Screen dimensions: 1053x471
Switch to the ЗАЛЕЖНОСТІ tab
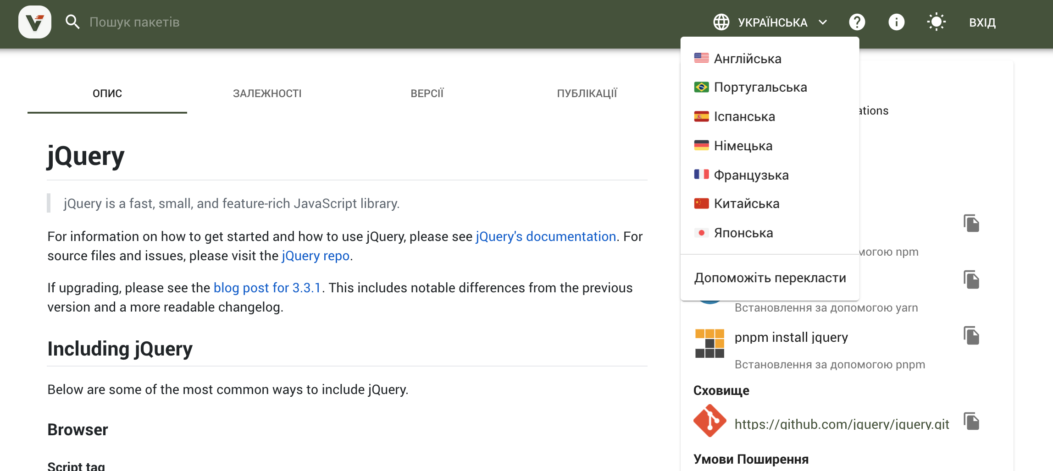[x=267, y=93]
